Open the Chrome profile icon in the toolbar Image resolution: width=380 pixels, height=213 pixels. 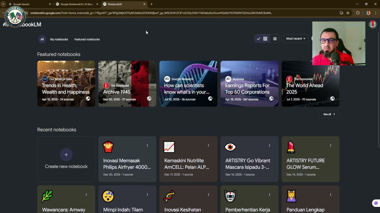coord(368,13)
